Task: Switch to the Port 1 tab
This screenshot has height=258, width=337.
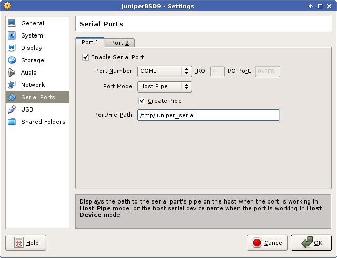Action: coord(90,42)
